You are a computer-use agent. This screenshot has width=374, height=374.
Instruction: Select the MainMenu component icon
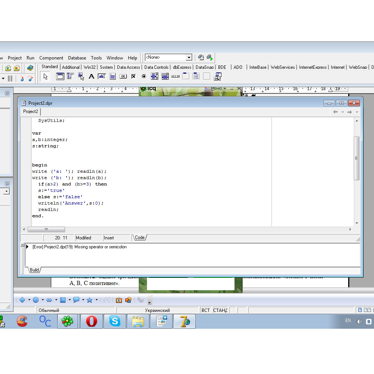pyautogui.click(x=70, y=77)
